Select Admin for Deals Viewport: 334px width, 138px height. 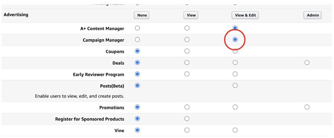coord(307,63)
